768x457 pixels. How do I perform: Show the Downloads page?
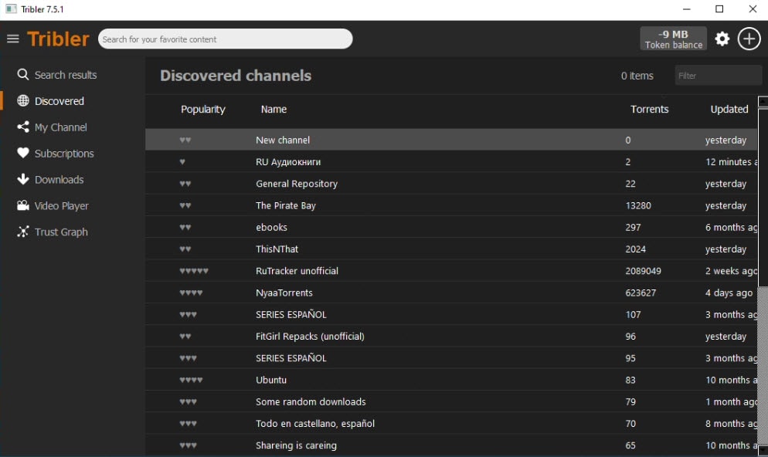[59, 180]
